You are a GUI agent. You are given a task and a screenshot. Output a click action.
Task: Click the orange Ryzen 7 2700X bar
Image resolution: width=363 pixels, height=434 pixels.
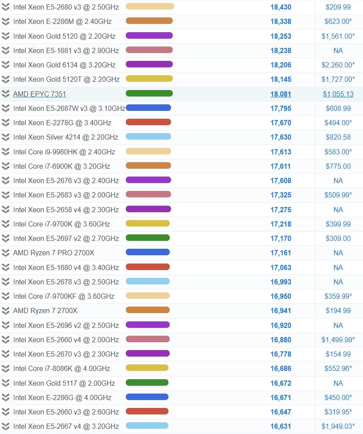(x=148, y=310)
